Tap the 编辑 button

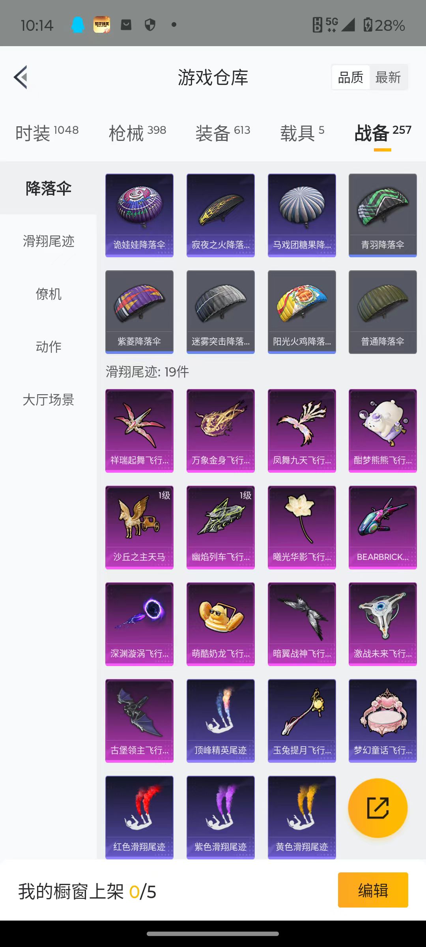(373, 890)
